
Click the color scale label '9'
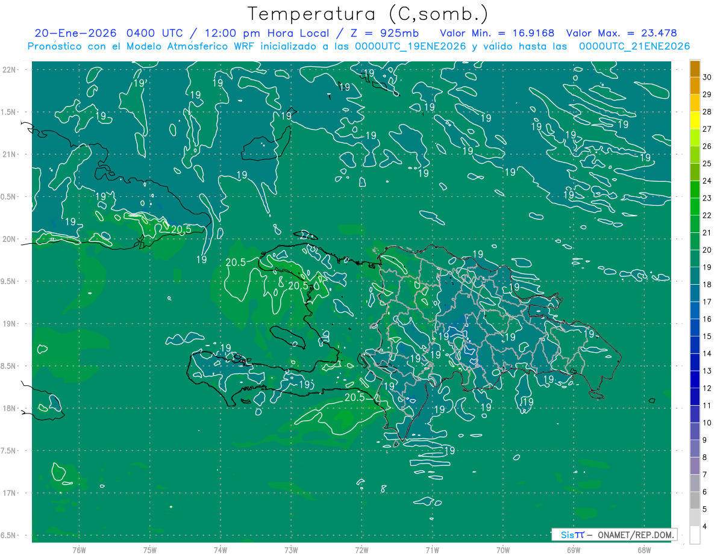point(705,440)
